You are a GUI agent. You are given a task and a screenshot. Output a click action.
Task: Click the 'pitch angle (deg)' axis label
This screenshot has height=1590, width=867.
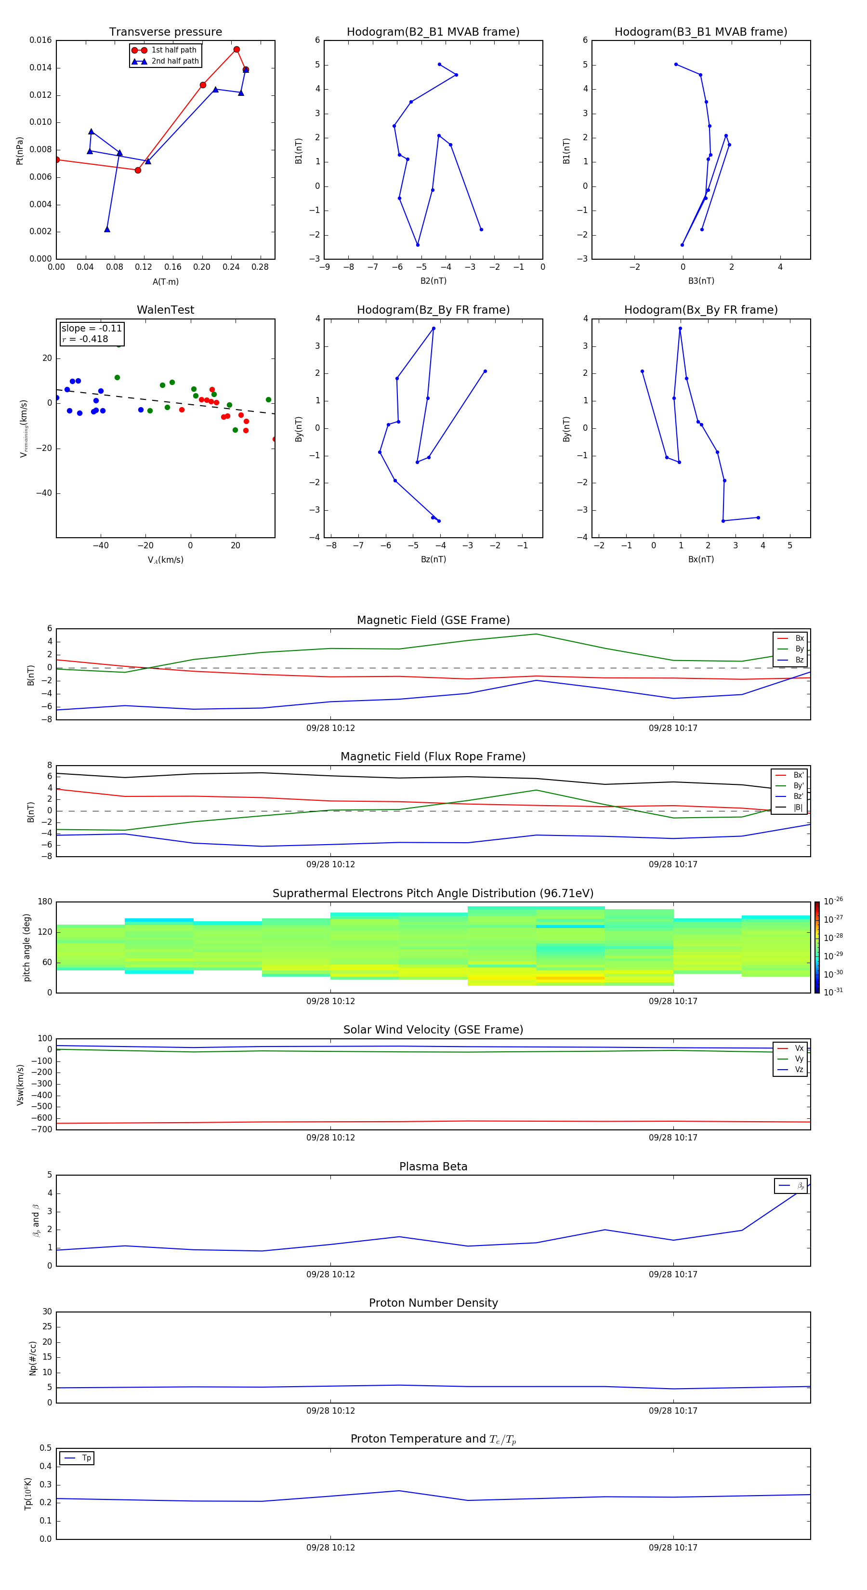pos(26,947)
